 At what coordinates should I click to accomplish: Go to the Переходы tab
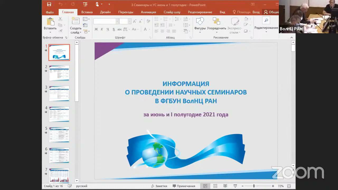(x=126, y=12)
